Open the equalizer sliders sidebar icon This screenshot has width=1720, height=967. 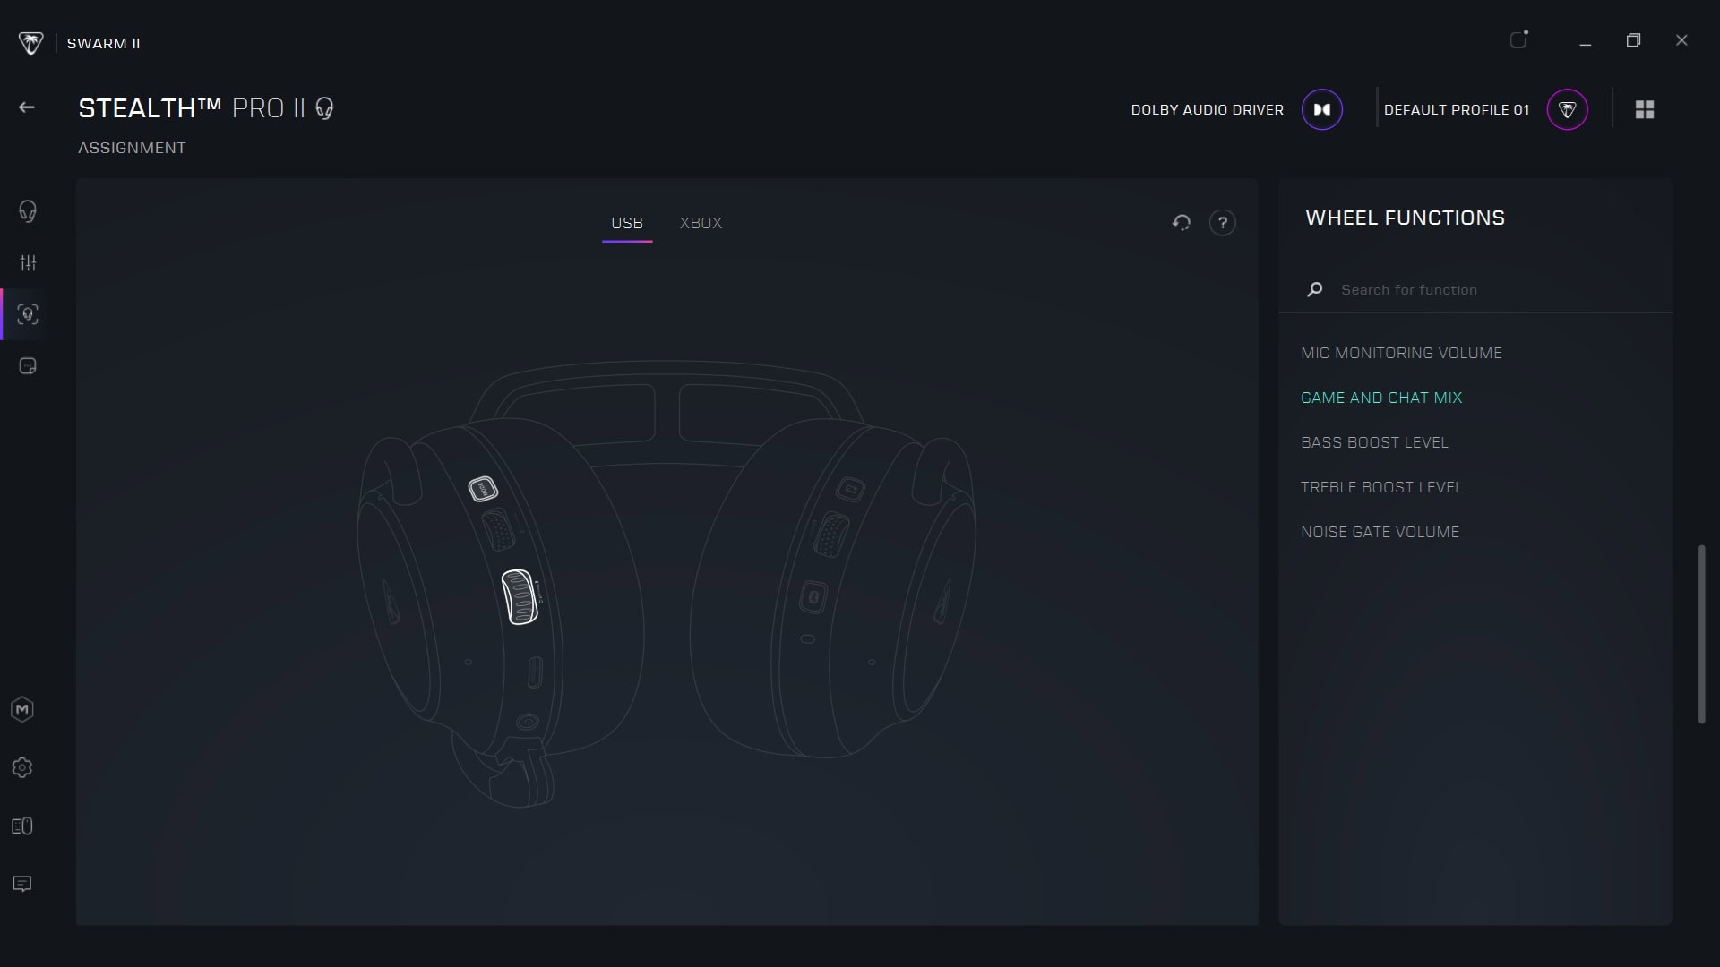tap(28, 262)
